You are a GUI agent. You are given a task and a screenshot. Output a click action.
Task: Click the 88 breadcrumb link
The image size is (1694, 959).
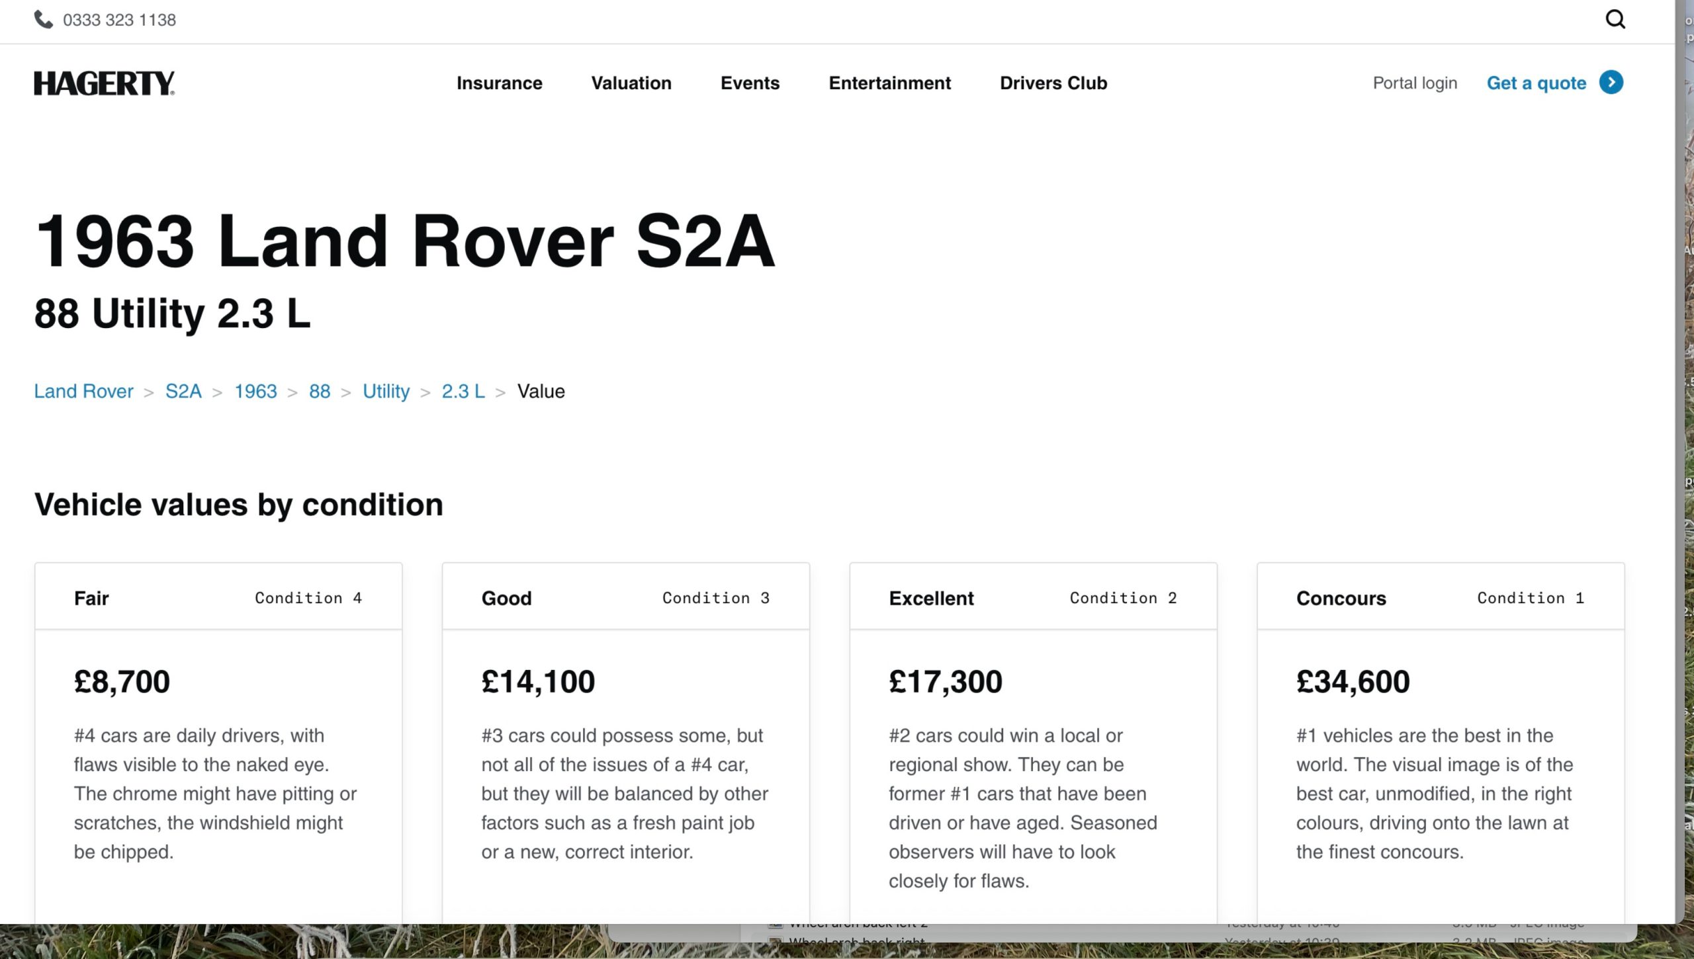(x=320, y=392)
